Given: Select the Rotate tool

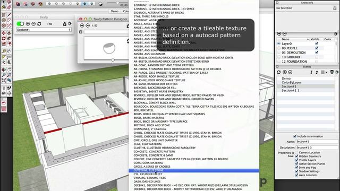Looking at the screenshot, I should [x=4, y=38].
